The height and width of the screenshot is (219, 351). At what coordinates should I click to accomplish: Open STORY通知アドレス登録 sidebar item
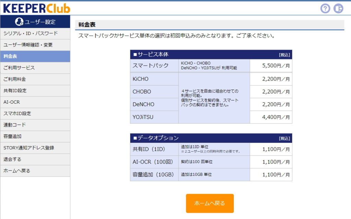[35, 148]
